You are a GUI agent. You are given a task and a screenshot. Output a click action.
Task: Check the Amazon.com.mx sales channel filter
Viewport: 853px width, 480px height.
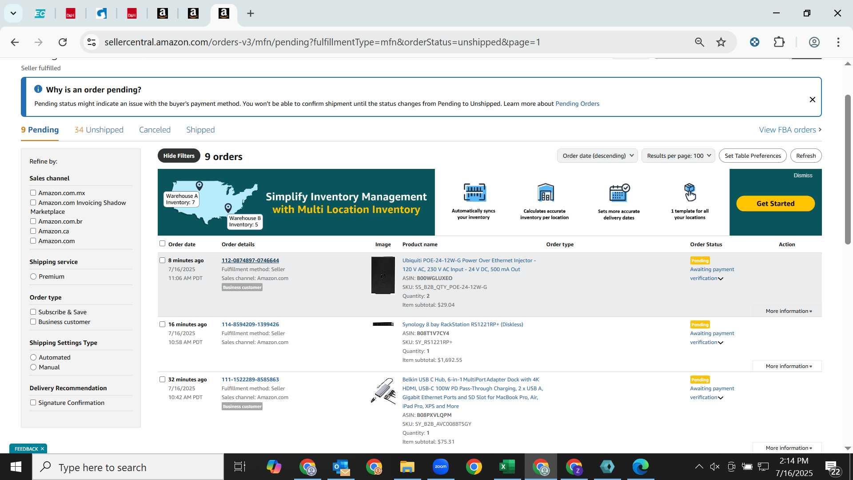(33, 193)
